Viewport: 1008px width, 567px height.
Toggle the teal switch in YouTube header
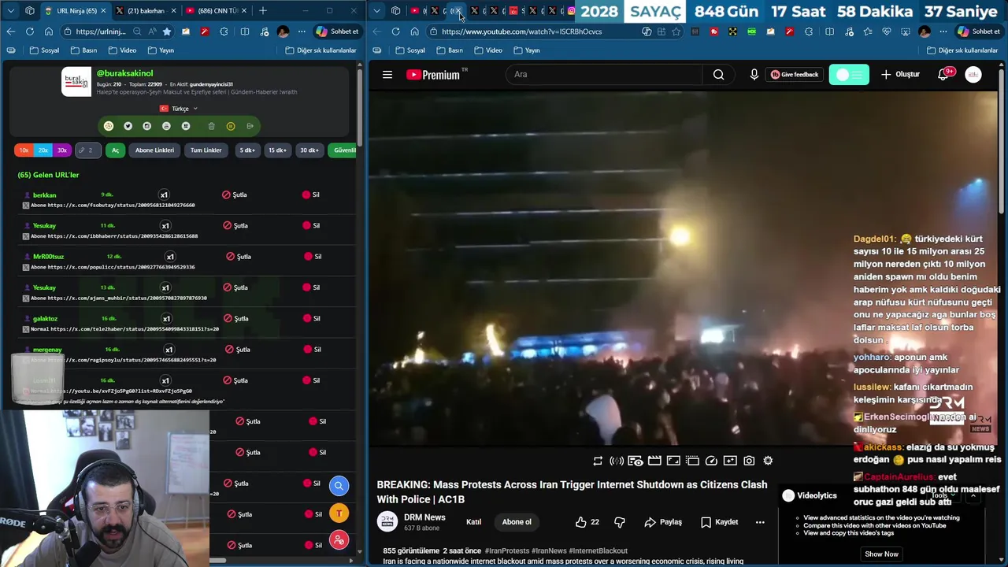pyautogui.click(x=849, y=75)
